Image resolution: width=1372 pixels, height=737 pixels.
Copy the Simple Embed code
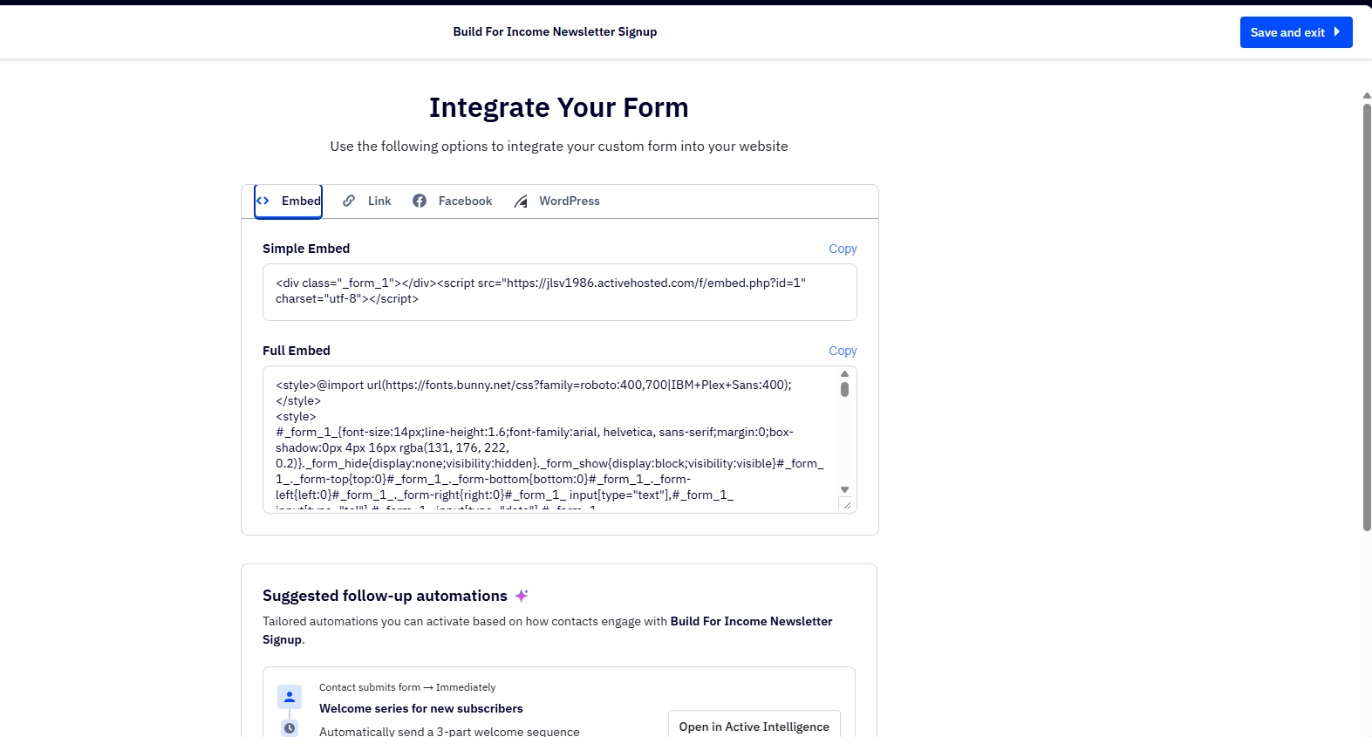pos(843,249)
